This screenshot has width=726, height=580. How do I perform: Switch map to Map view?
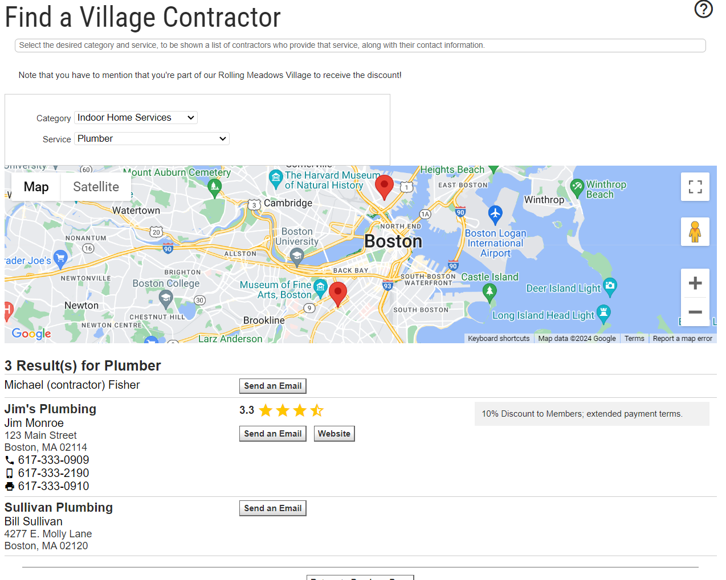click(36, 187)
